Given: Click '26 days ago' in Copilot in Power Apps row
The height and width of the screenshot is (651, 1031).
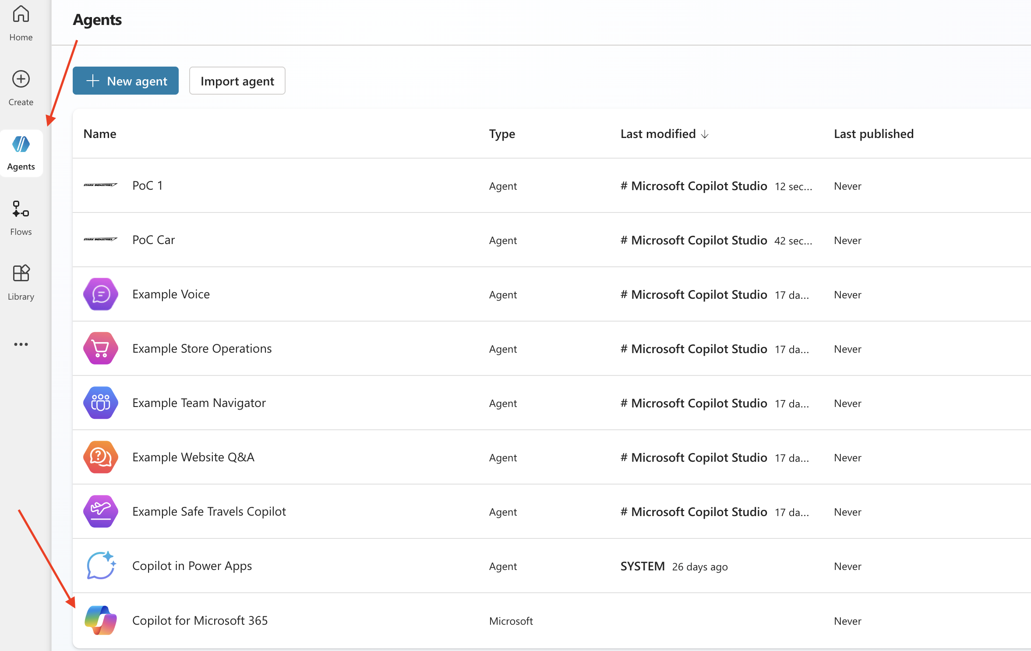Looking at the screenshot, I should [700, 566].
